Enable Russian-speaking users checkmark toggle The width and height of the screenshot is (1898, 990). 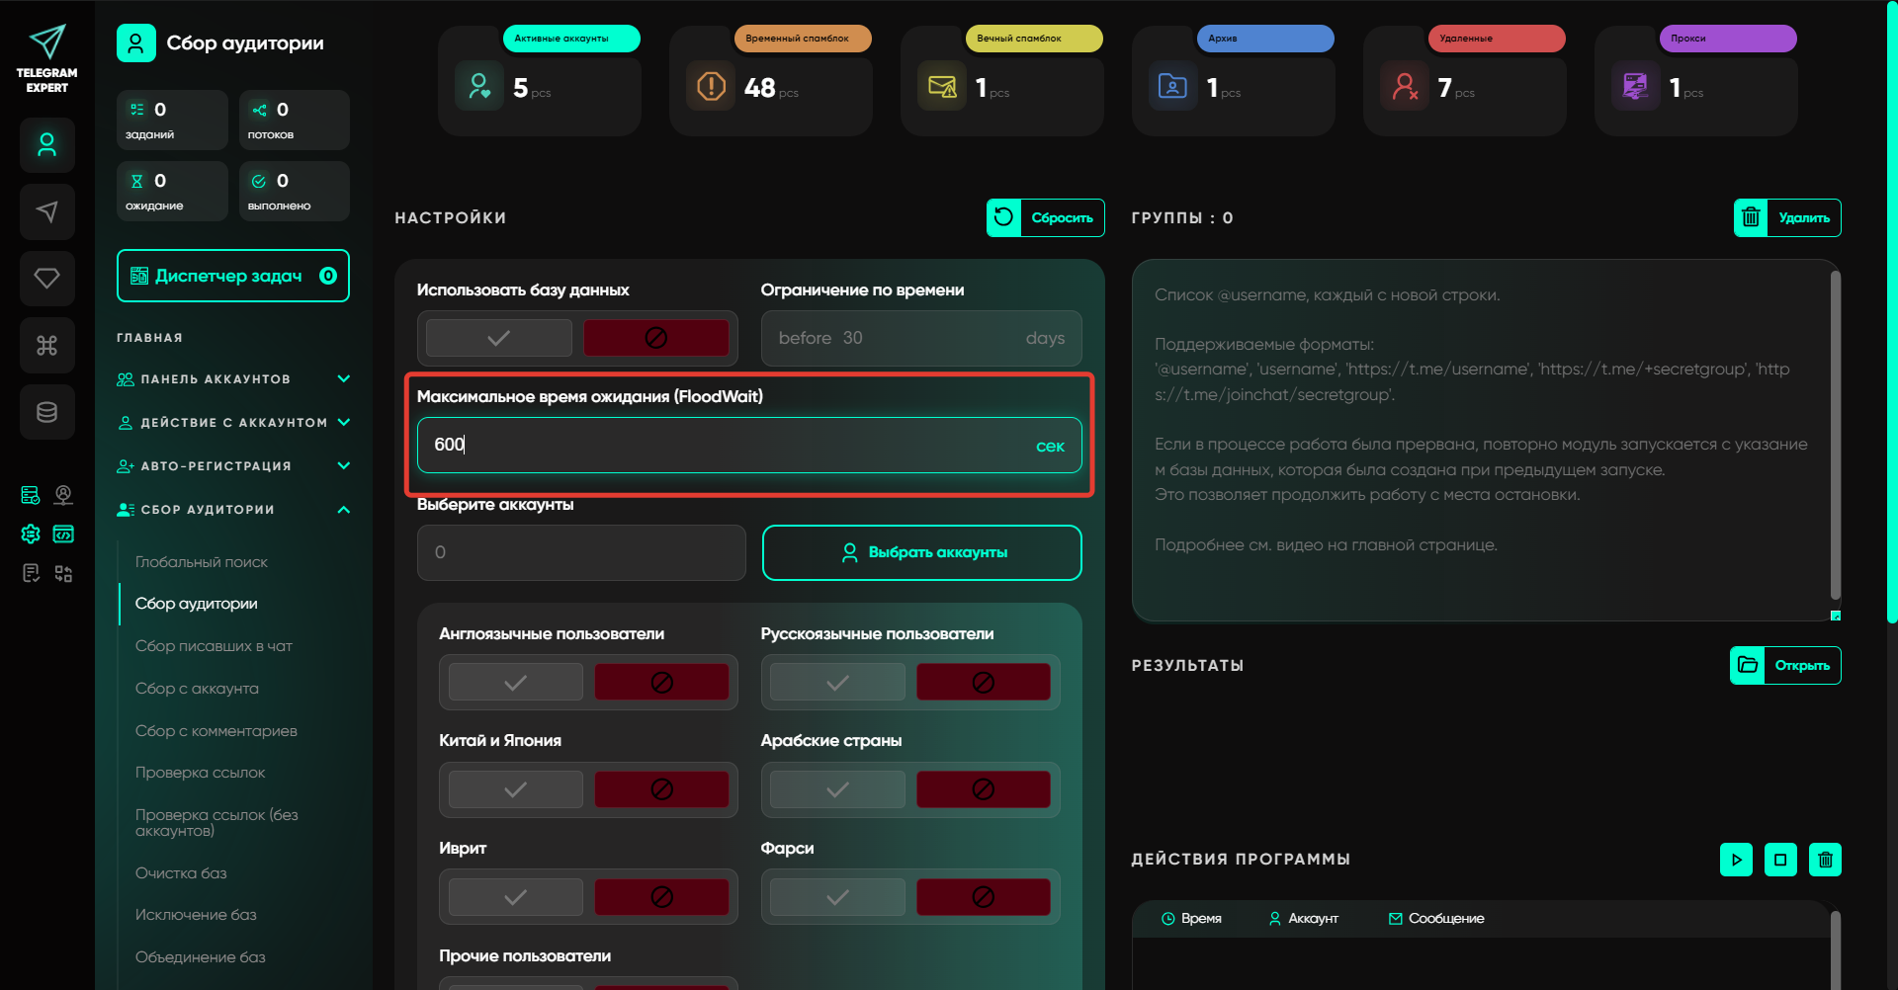(837, 683)
